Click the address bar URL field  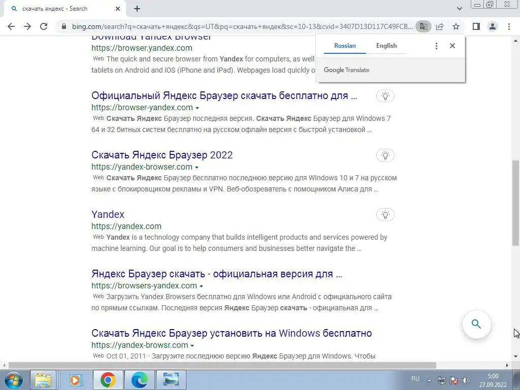tap(242, 26)
